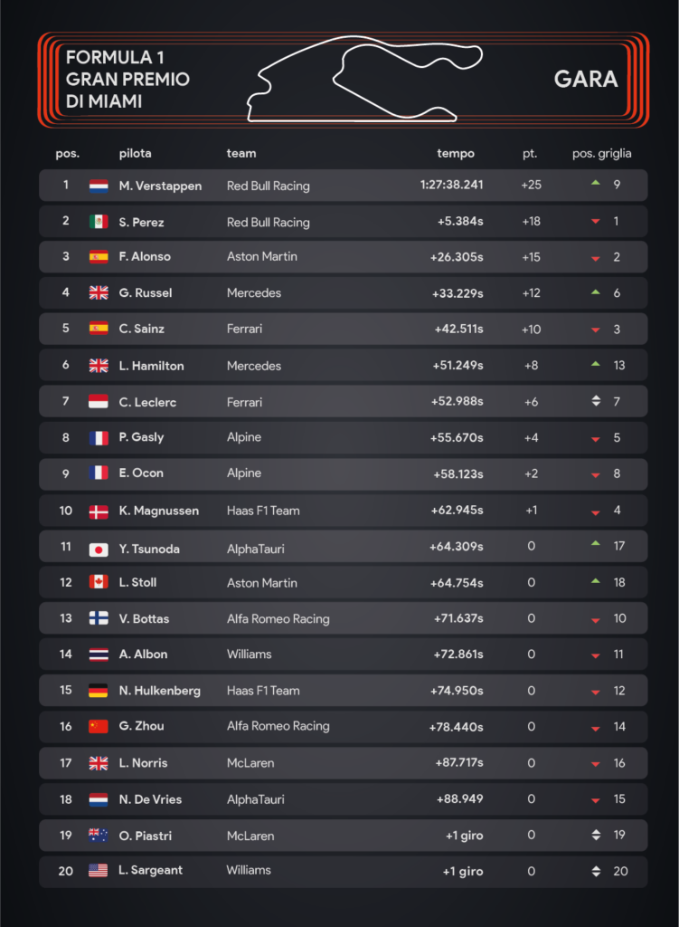Click green up arrow in Hamilton's row
This screenshot has width=679, height=927.
click(596, 364)
